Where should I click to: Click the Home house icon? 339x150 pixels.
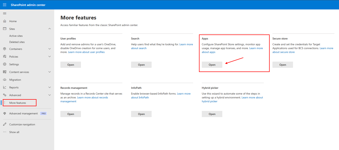click(5, 21)
